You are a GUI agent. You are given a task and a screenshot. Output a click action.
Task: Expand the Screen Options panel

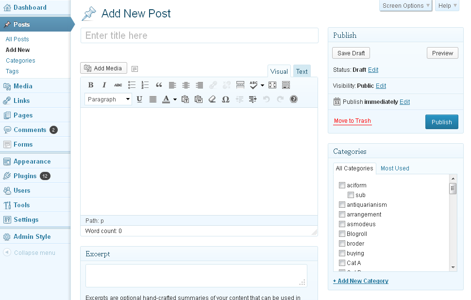coord(405,6)
